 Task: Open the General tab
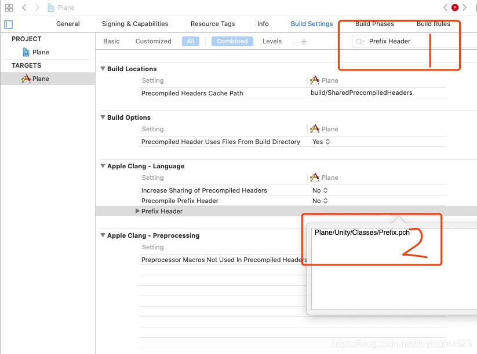click(68, 24)
